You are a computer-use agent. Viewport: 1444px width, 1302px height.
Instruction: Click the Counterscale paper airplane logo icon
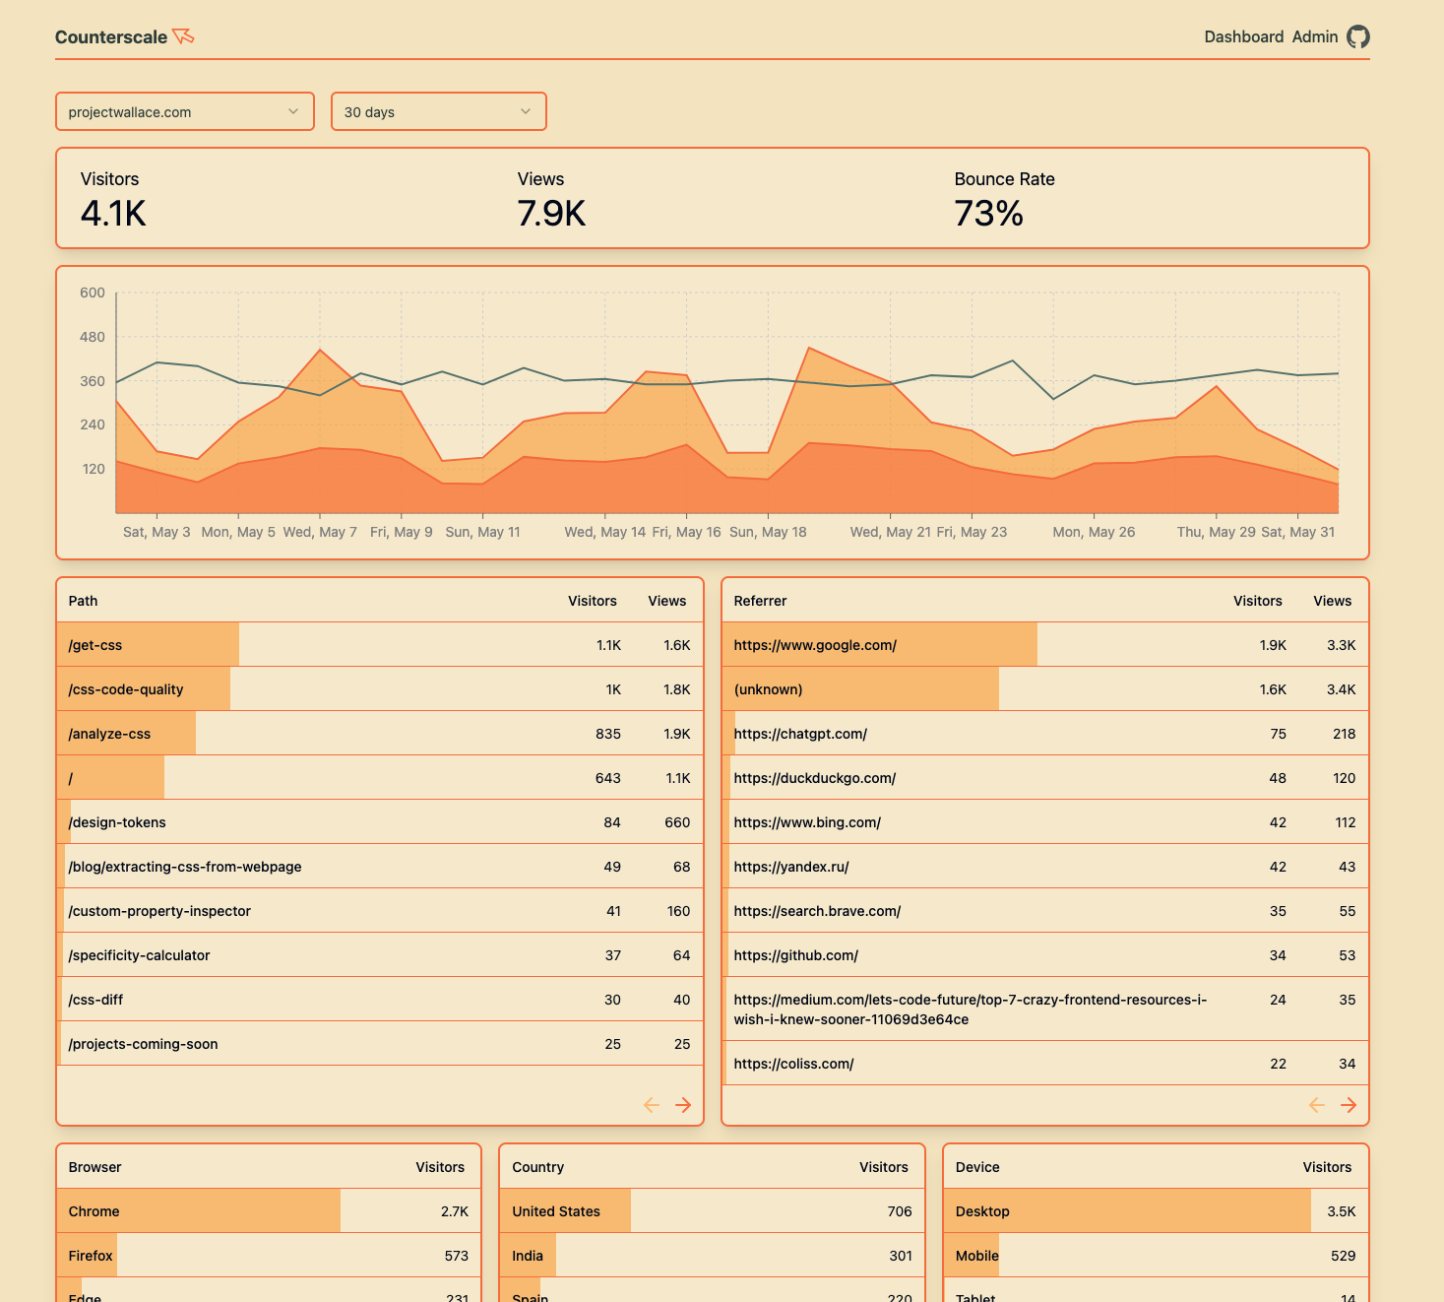coord(183,35)
